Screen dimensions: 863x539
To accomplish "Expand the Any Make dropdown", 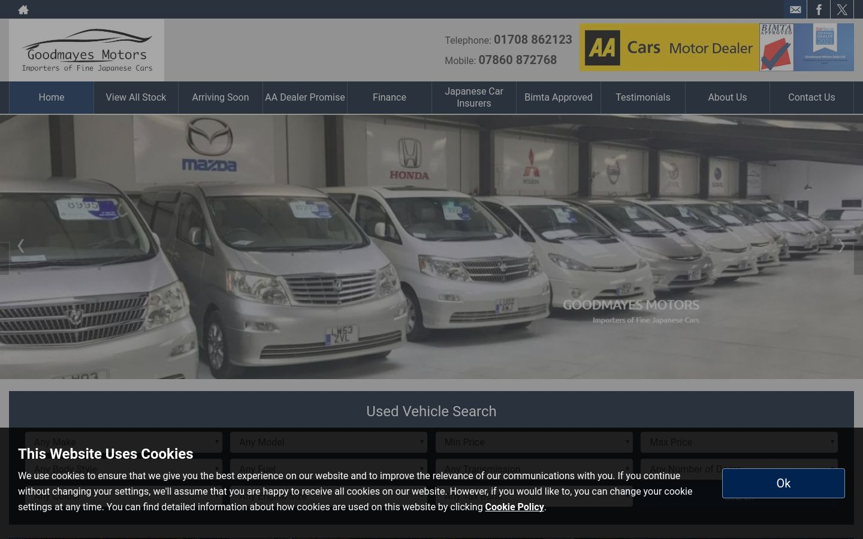I will (123, 442).
